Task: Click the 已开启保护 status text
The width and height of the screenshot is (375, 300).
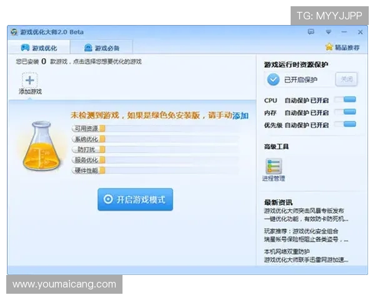Action: [x=301, y=79]
